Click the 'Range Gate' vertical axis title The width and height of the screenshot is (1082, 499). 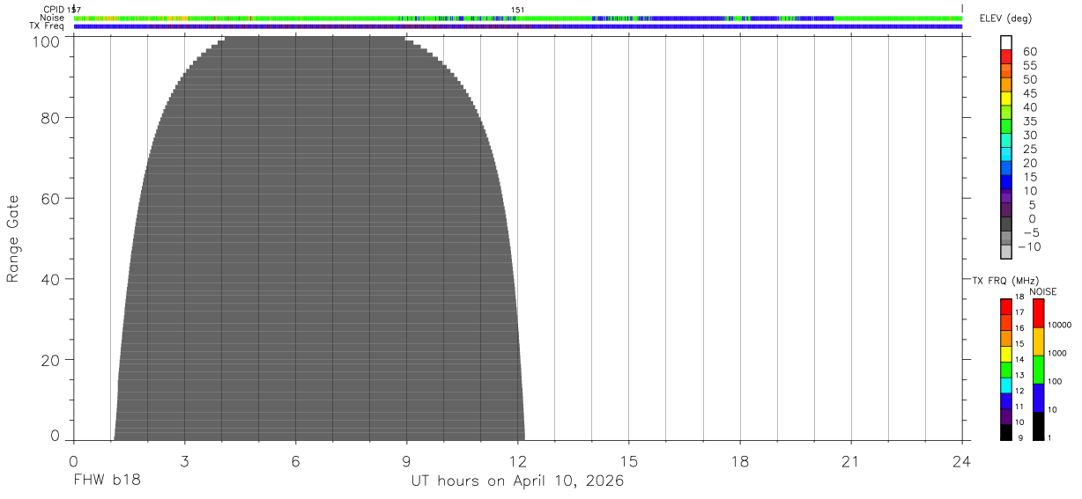pos(13,238)
